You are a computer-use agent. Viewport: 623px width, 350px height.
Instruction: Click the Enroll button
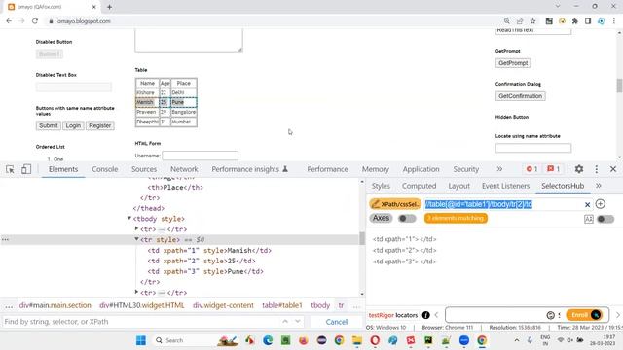point(584,315)
